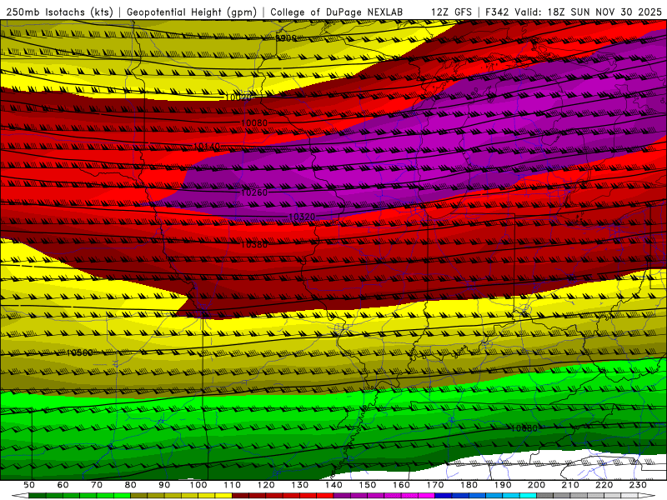The height and width of the screenshot is (500, 667).
Task: Click the darkest green swatch starting at 50
Action: click(38, 496)
